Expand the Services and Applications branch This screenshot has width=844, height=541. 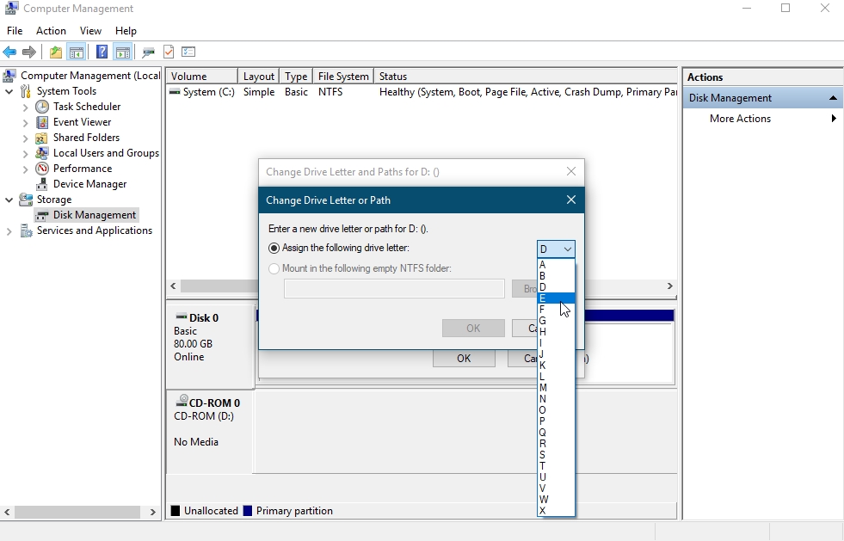[x=9, y=231]
